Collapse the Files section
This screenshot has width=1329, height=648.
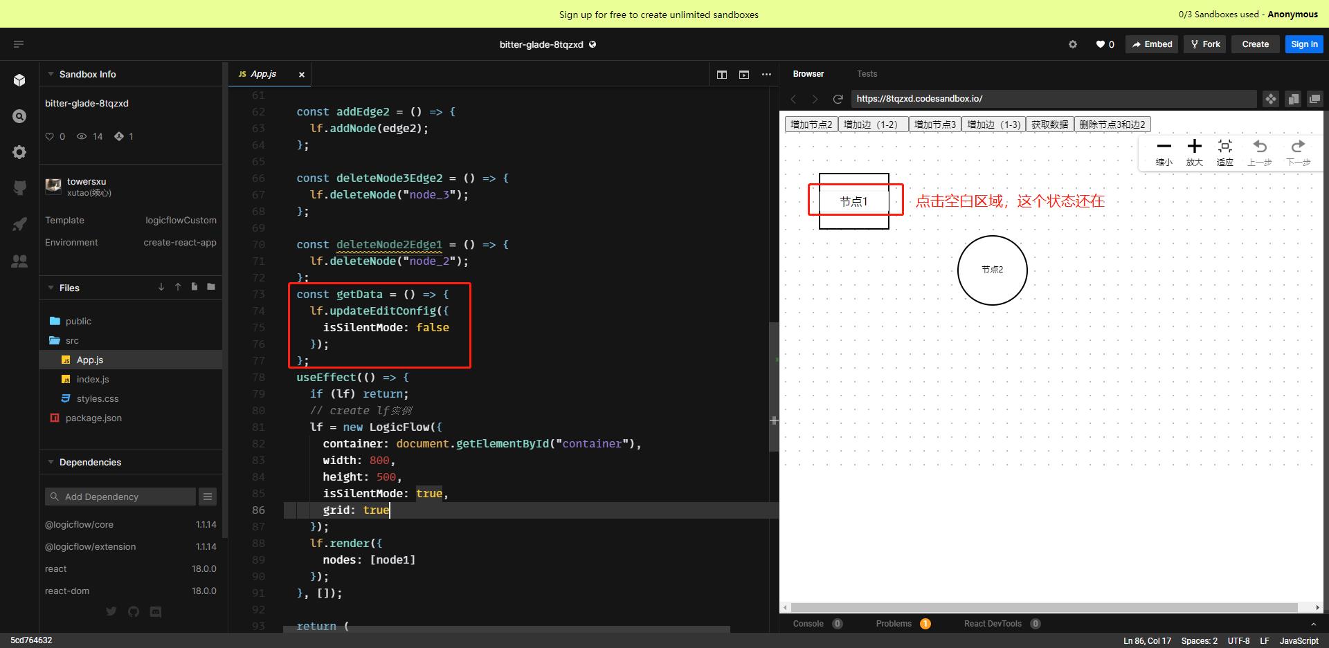tap(50, 288)
